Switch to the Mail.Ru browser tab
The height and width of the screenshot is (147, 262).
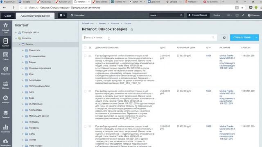[119, 2]
